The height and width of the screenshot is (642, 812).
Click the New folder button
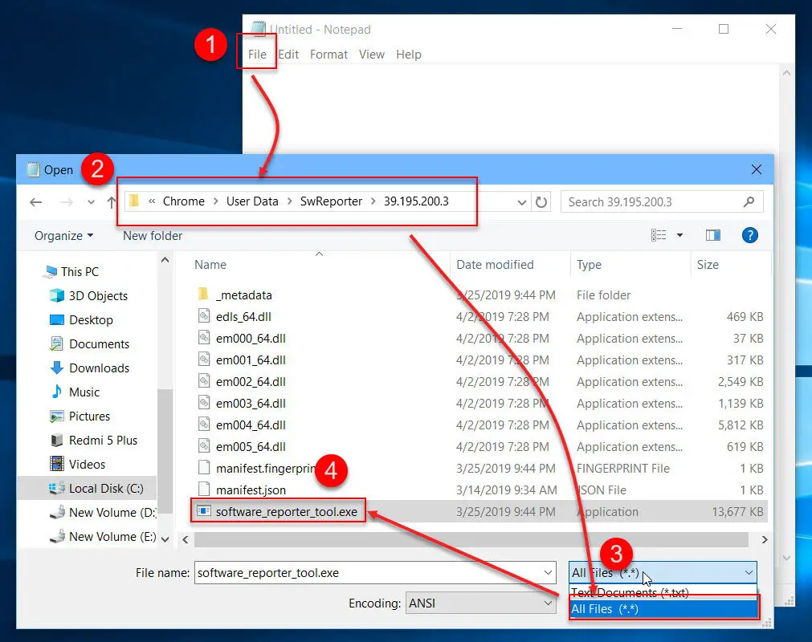click(x=153, y=236)
